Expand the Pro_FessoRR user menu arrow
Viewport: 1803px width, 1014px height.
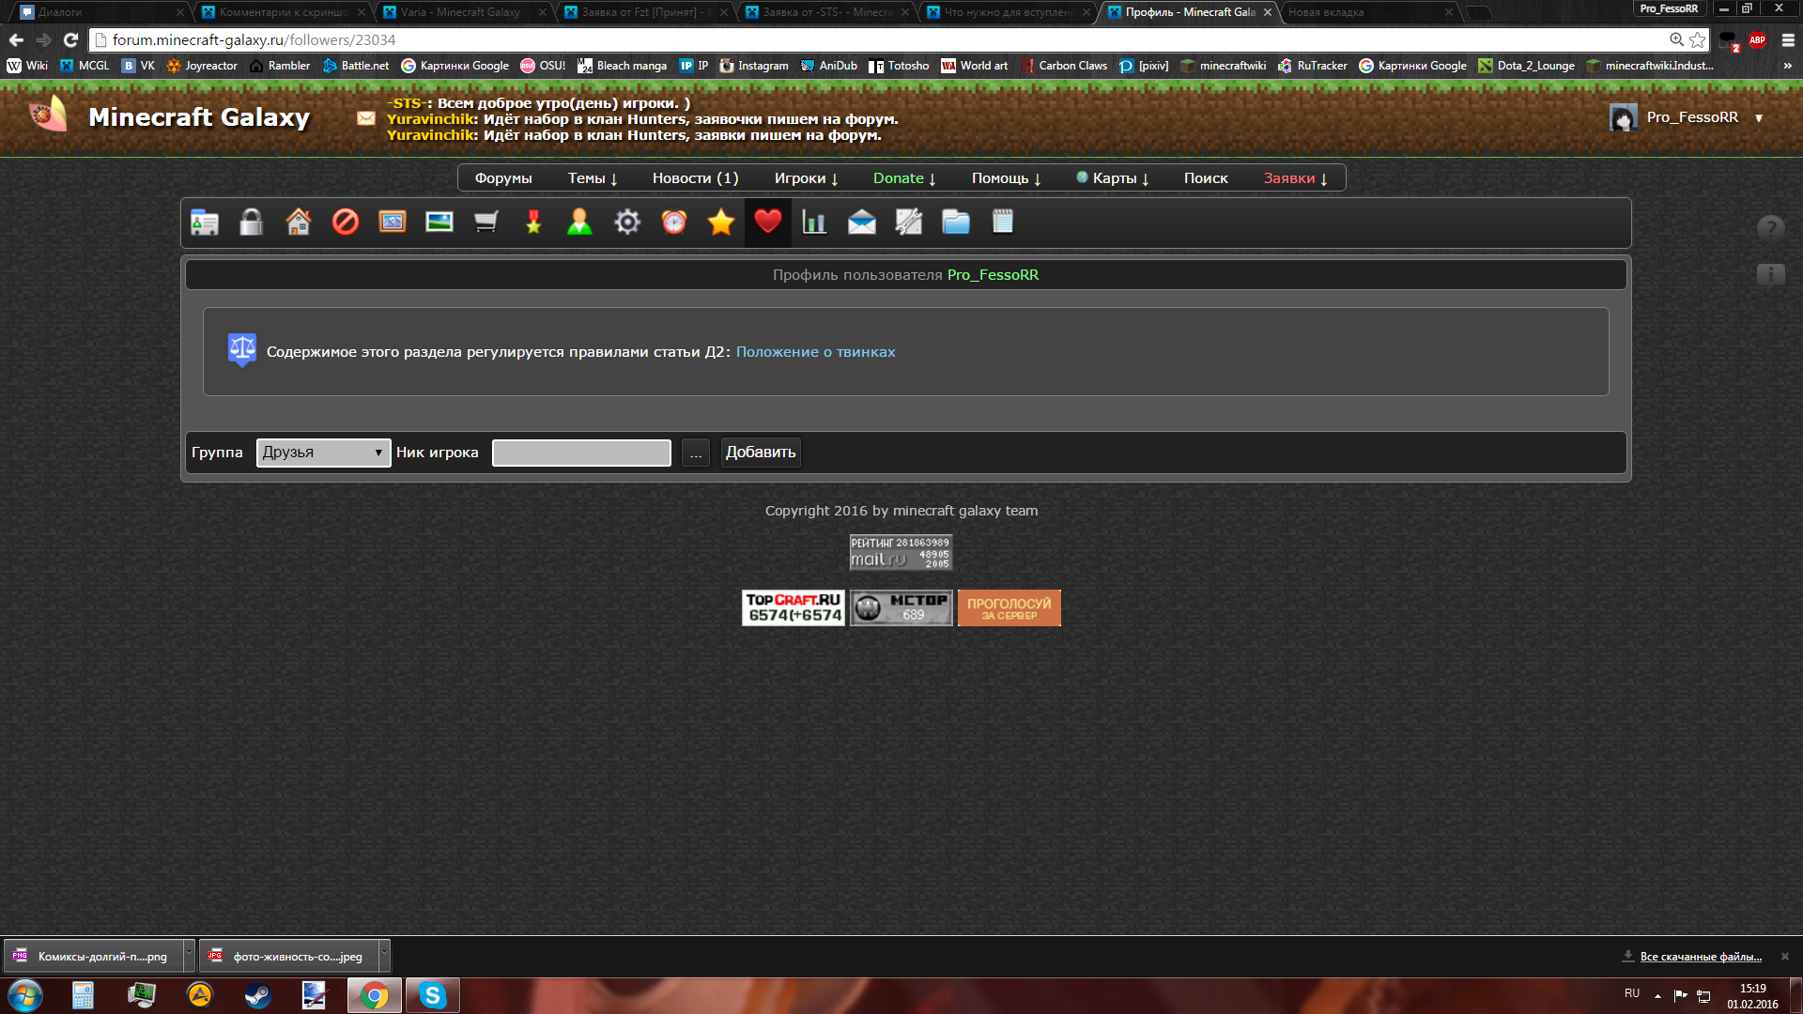click(x=1759, y=118)
